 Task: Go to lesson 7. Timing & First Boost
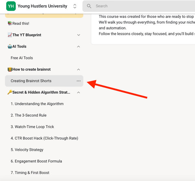coord(30,173)
